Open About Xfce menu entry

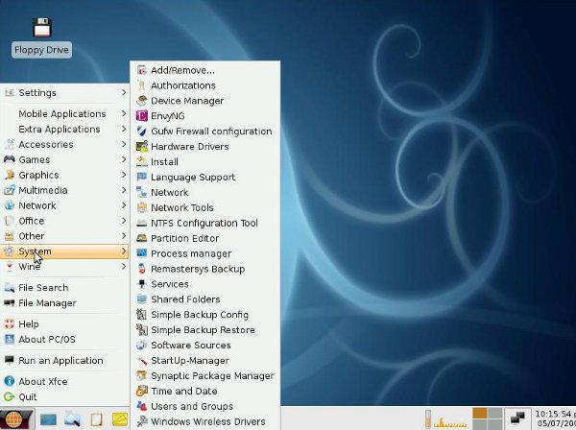tap(64, 381)
